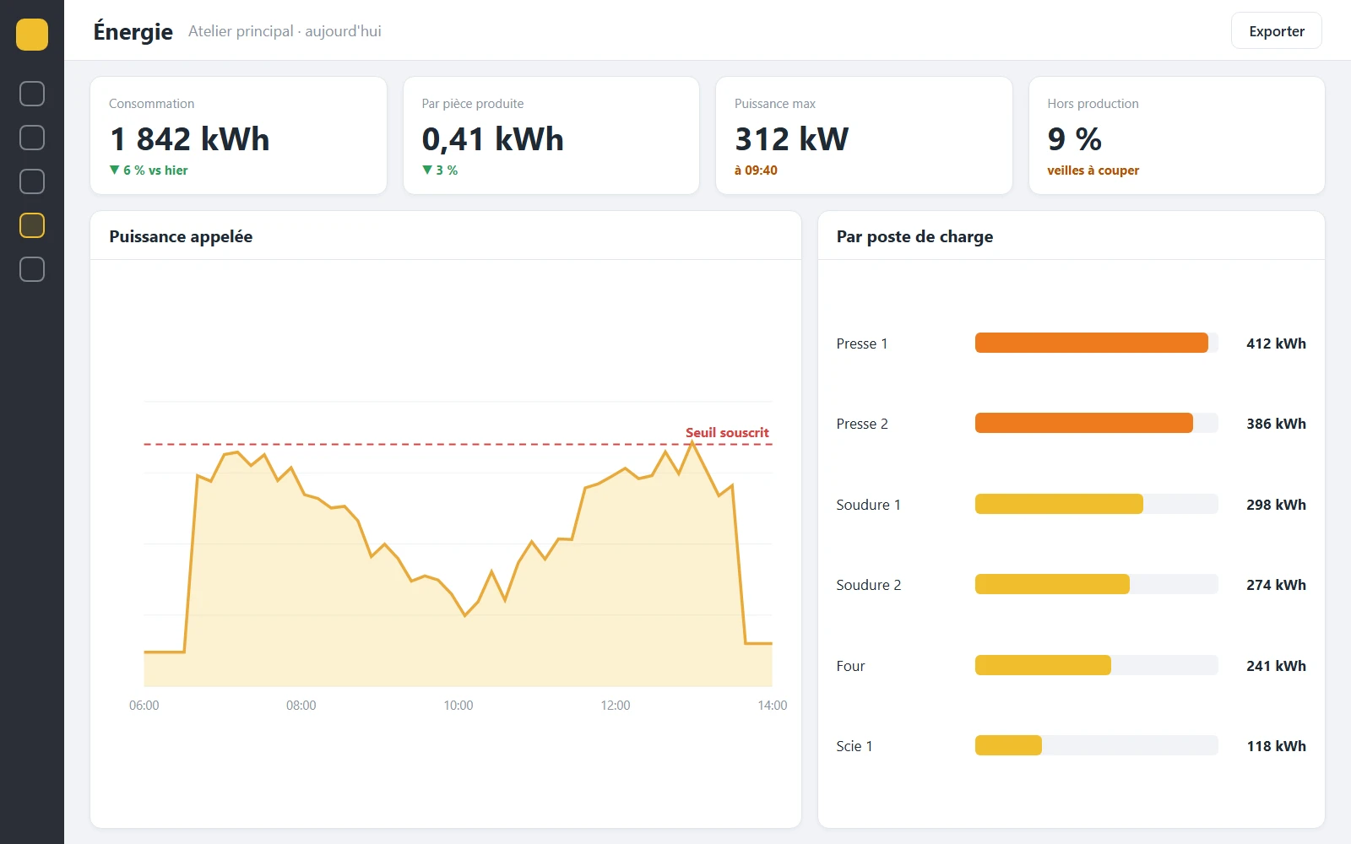Open the third sidebar icon below the logo

point(32,181)
